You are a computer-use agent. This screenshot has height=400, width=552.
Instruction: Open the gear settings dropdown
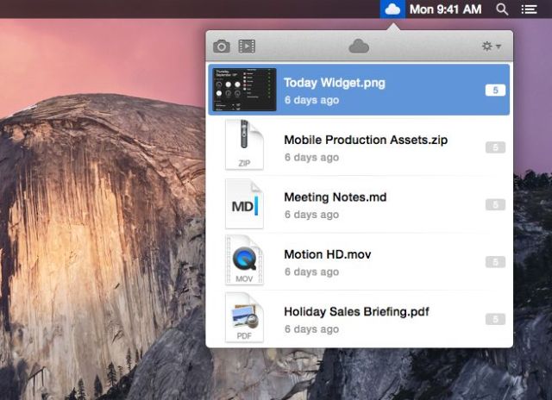point(492,46)
